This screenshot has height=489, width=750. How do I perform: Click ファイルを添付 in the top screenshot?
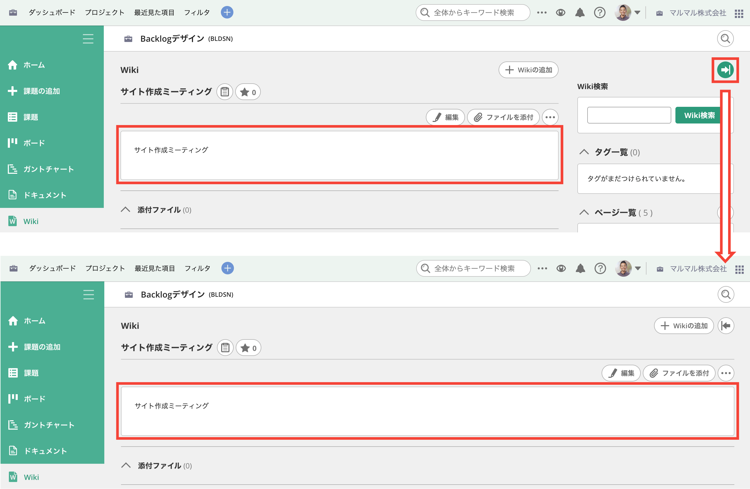(504, 117)
